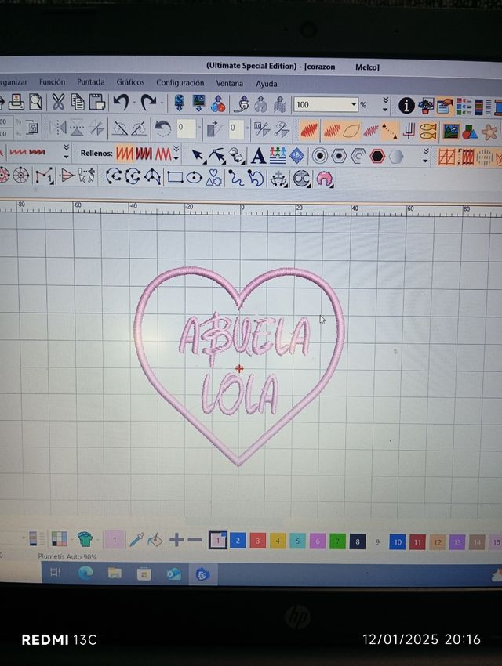Open Microsoft Store from taskbar
502x666 pixels.
[x=144, y=574]
